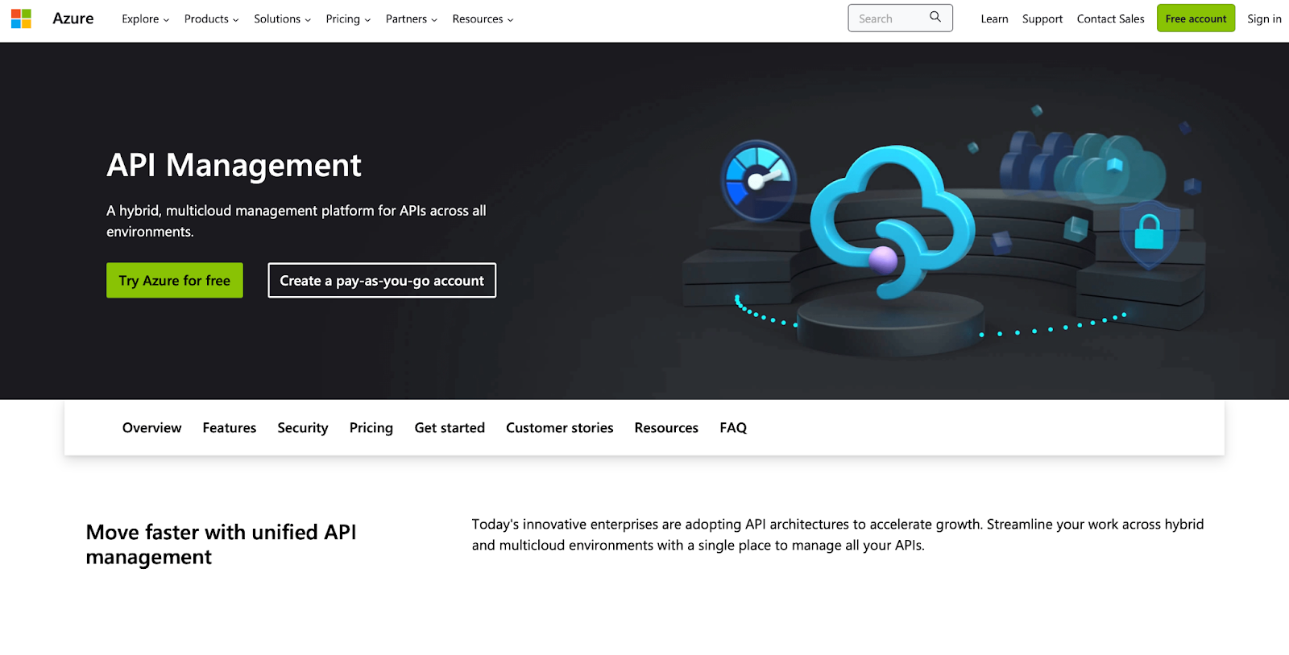
Task: Select the Resources tab in page navigation
Action: tap(666, 428)
